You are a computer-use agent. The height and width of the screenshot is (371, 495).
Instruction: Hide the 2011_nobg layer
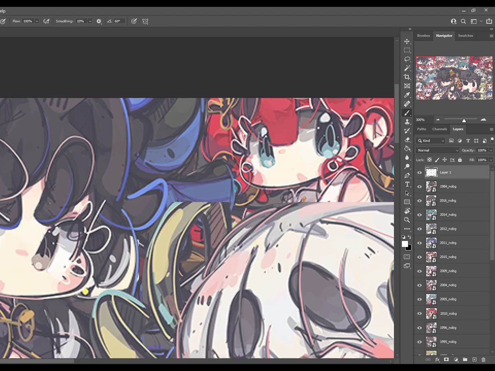[419, 243]
